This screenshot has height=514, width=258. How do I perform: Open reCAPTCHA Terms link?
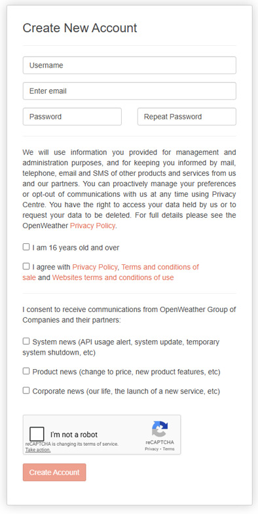tap(169, 448)
